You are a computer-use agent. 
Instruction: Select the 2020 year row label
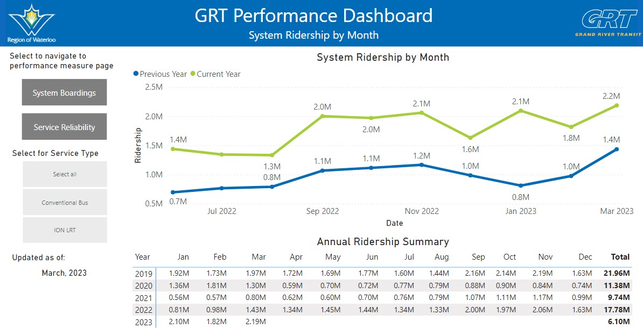pos(144,285)
